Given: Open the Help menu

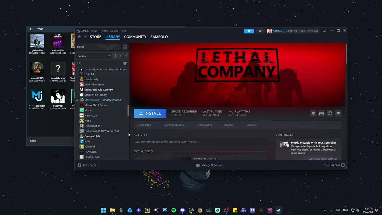Looking at the screenshot, I should pos(123,31).
